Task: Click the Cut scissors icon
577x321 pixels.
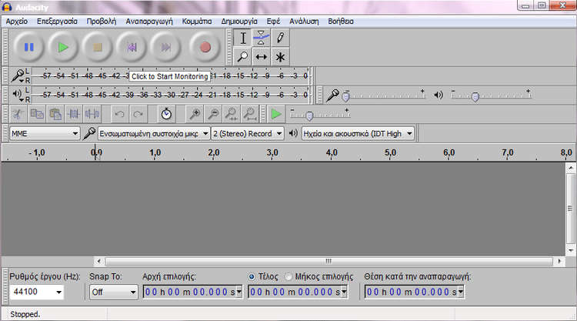Action: (x=18, y=114)
